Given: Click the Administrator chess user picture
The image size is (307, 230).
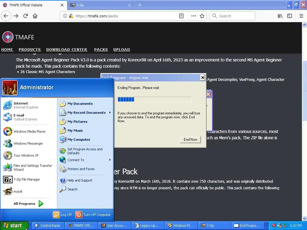Looking at the screenshot, I should pos(10,88).
